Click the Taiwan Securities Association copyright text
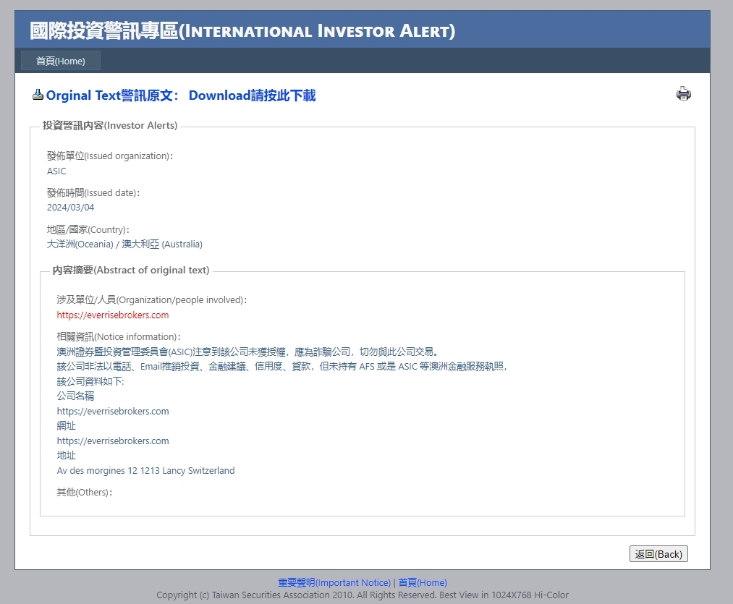 point(362,595)
